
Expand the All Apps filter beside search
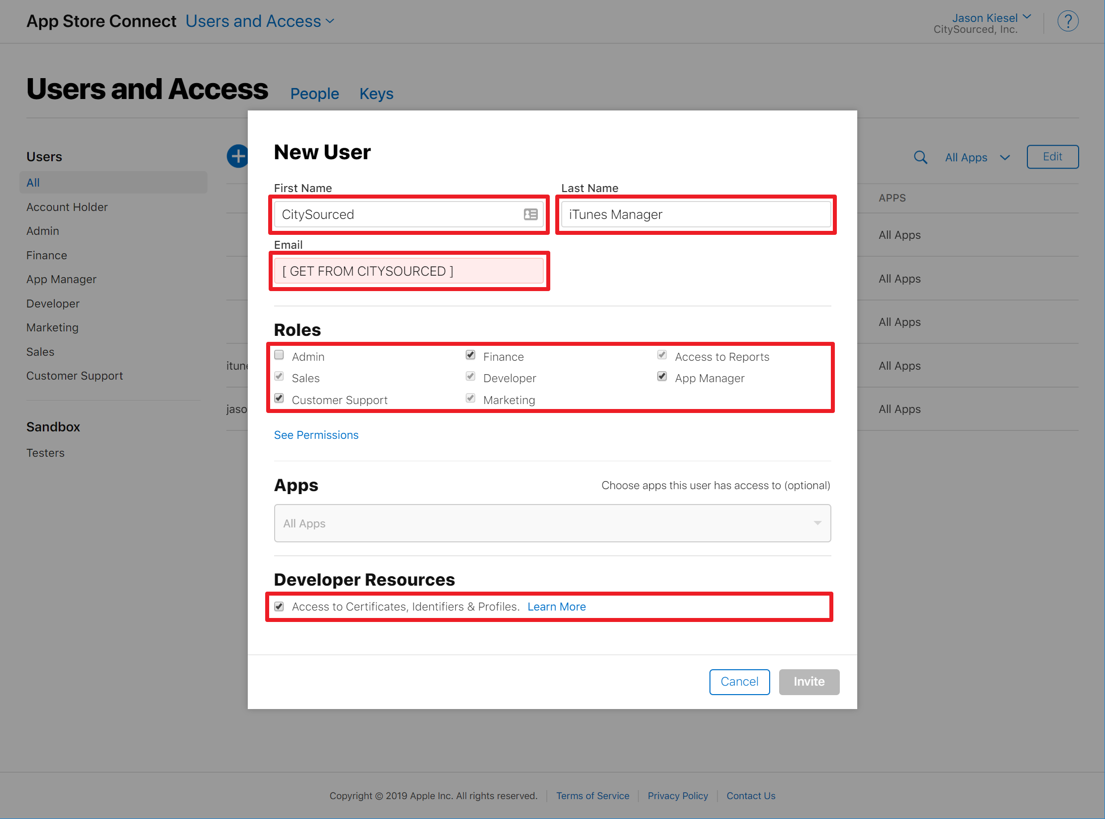[978, 158]
